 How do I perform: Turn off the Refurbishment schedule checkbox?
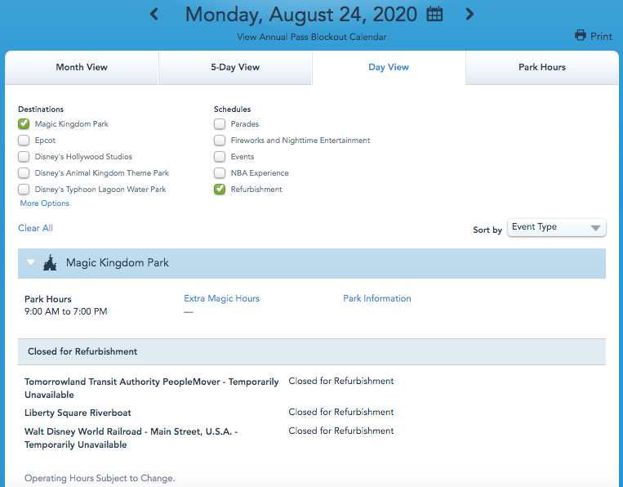(220, 190)
